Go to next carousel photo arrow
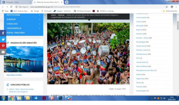Viewport: 179px width, 105px height. [x=127, y=81]
